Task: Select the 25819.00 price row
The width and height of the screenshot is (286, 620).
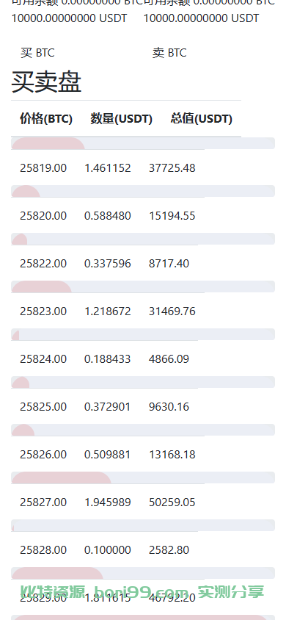Action: 108,168
